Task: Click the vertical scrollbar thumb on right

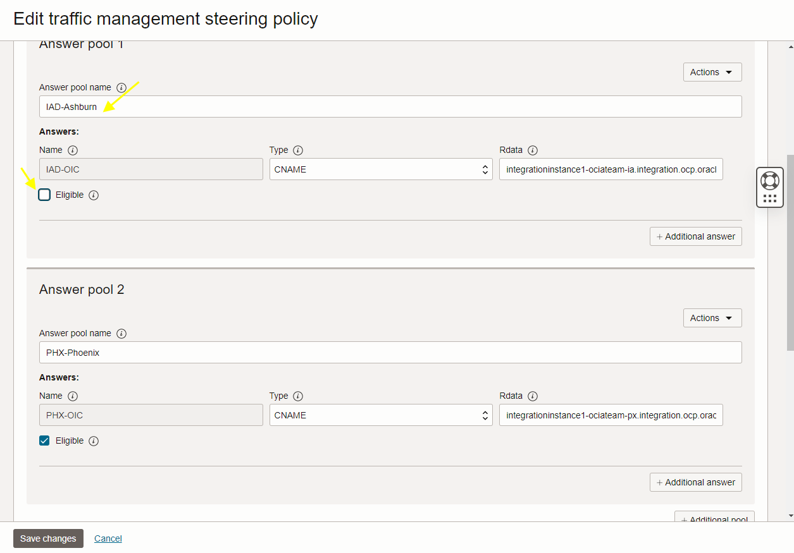Action: (790, 252)
